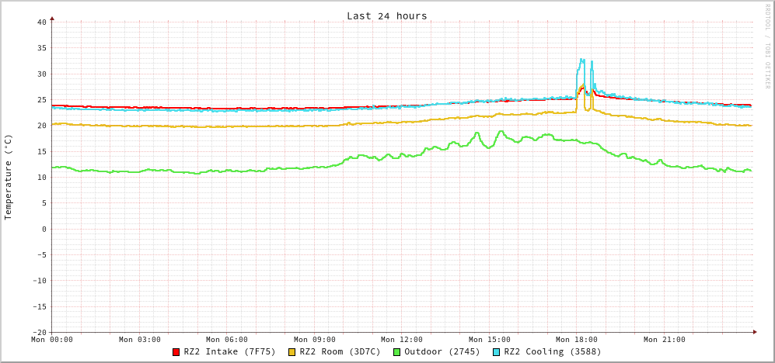Select the "RZ2 Cooling (3588)" legend label
The image size is (775, 363).
pyautogui.click(x=552, y=352)
